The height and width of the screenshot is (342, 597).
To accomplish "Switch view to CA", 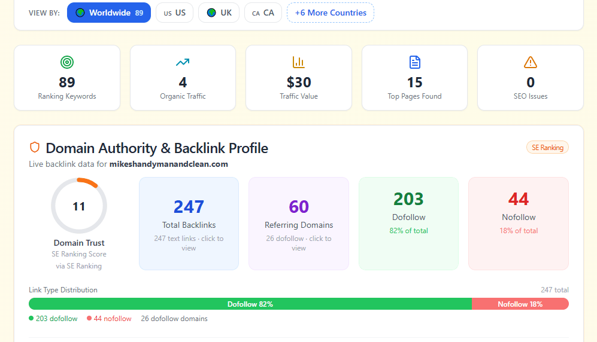I will point(263,13).
